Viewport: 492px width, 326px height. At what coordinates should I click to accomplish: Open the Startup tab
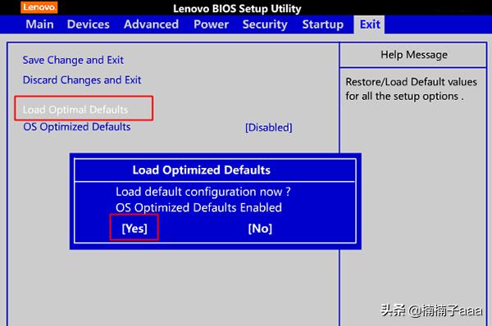pos(322,25)
